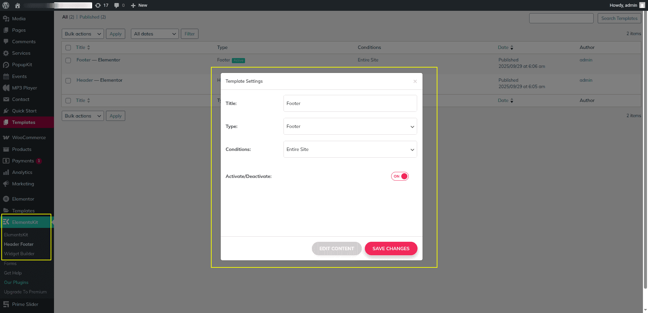Screen dimensions: 648x313
Task: Click the Edit Content button
Action: (336, 249)
